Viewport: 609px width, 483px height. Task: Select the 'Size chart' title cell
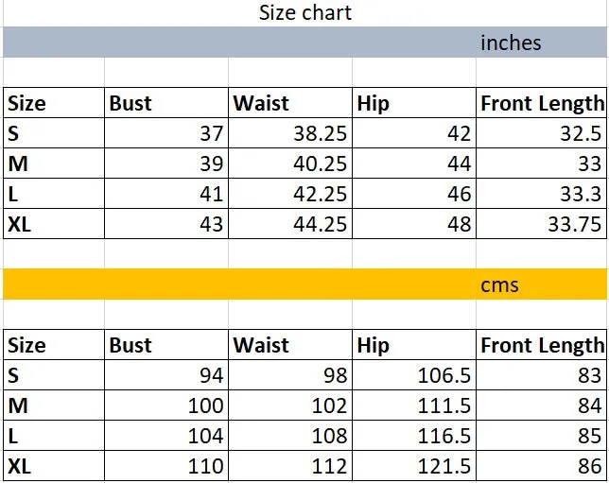(305, 13)
